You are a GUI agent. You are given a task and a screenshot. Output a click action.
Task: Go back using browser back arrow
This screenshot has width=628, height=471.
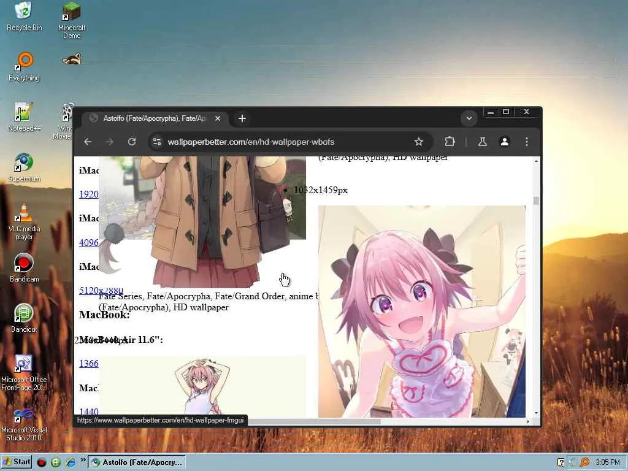coord(88,142)
